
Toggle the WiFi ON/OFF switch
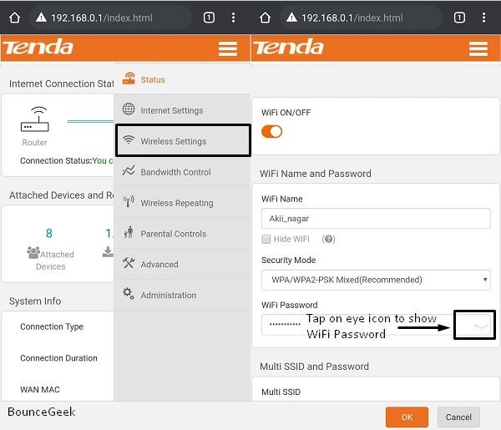pos(271,131)
